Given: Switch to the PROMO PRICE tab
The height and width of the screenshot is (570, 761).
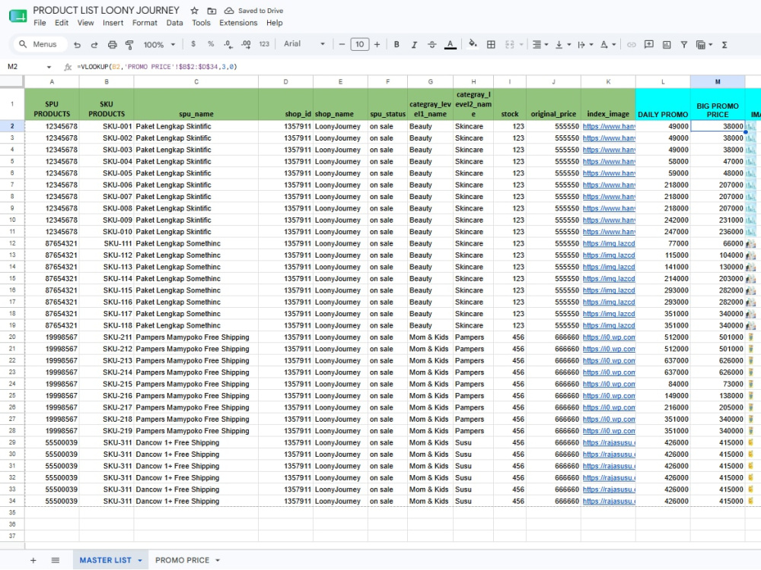Looking at the screenshot, I should point(182,560).
